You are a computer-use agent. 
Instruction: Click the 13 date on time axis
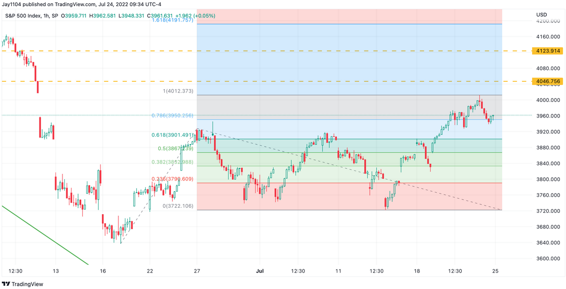pyautogui.click(x=55, y=271)
